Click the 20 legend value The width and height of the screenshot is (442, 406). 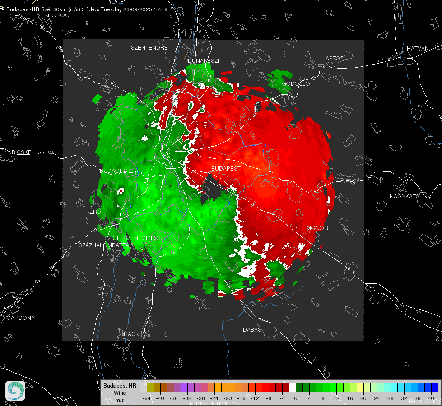coord(363,398)
